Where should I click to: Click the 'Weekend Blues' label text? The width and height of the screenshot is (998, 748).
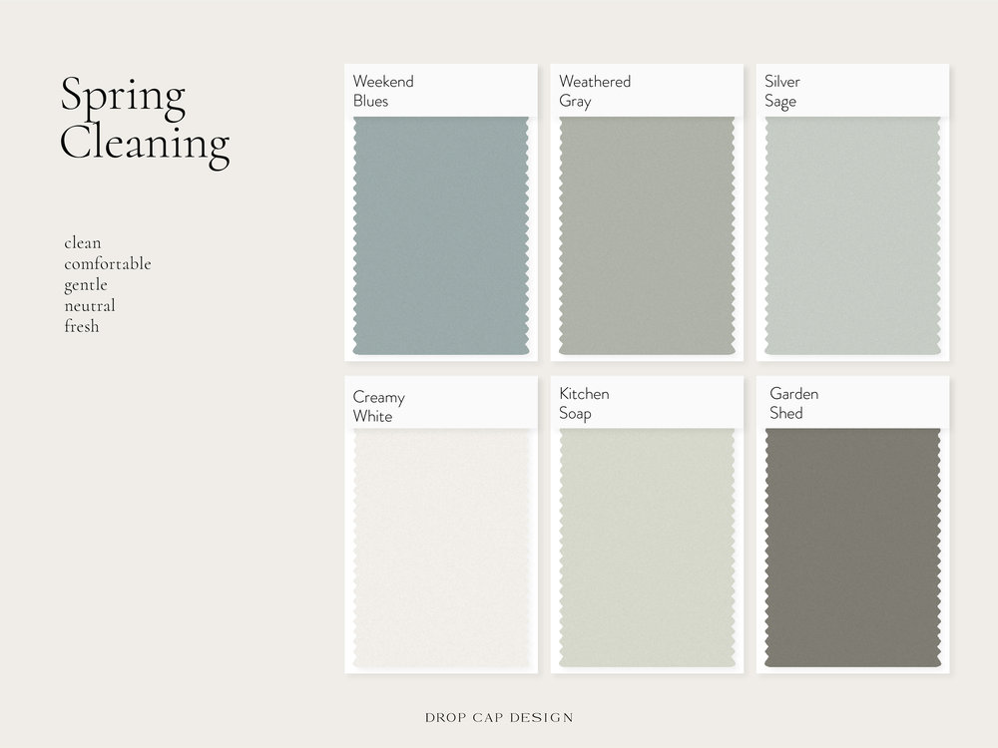click(383, 91)
